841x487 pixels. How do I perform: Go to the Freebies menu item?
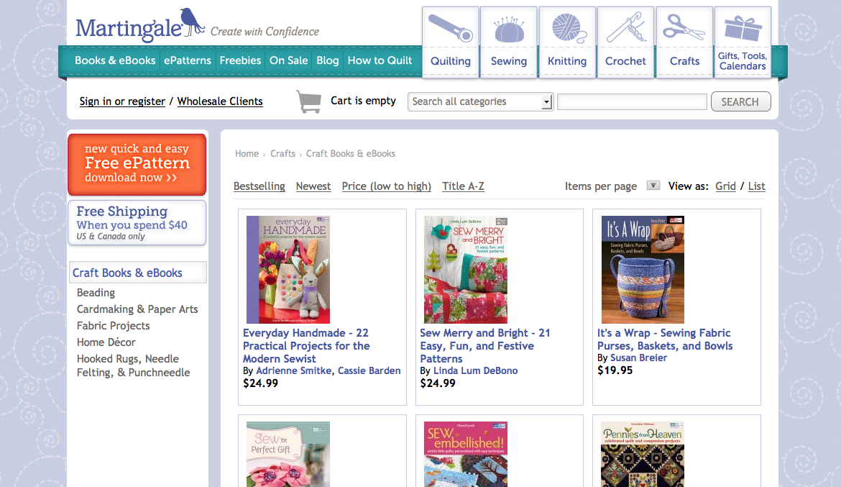[240, 60]
